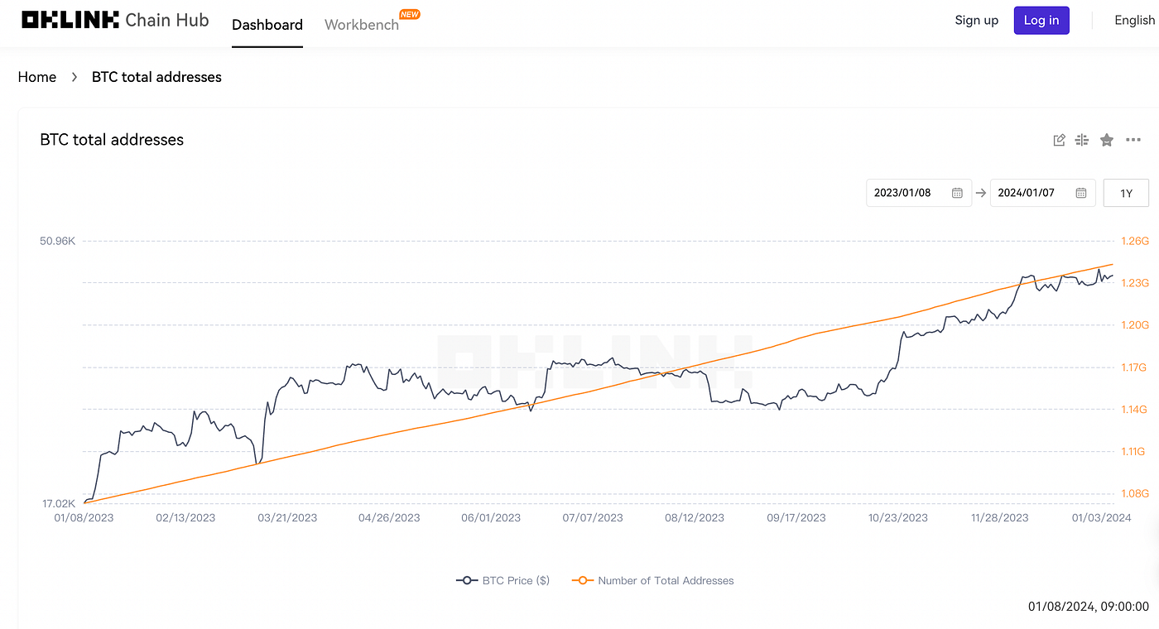Viewport: 1159px width, 629px height.
Task: Click the OKLINK logo
Action: [x=70, y=19]
